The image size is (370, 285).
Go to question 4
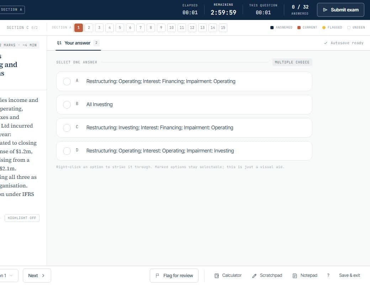(110, 28)
